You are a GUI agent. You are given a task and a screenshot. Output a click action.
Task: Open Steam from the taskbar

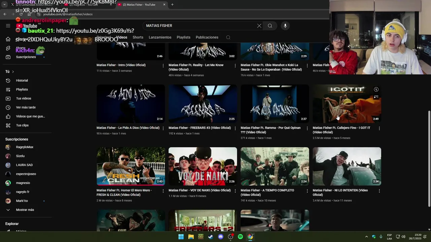click(210, 237)
